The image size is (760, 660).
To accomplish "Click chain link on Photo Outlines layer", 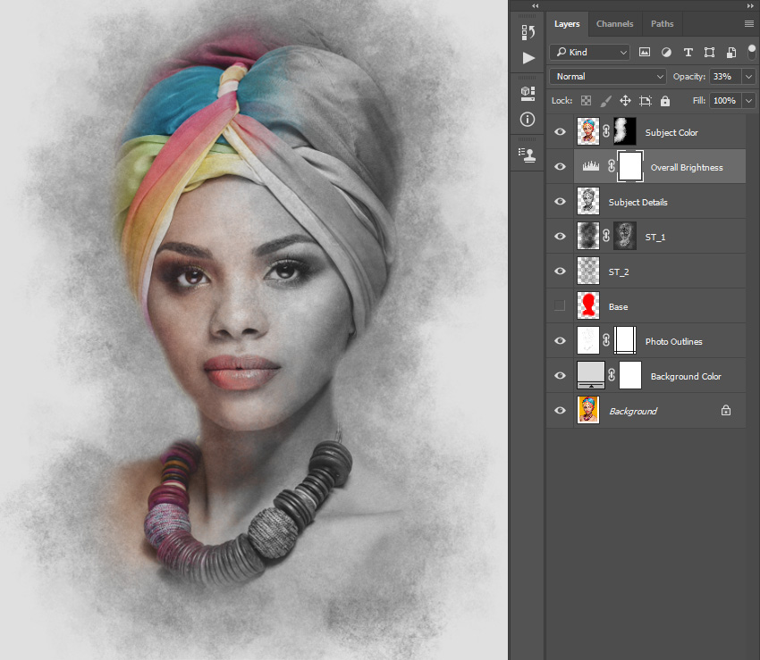I will coord(606,340).
